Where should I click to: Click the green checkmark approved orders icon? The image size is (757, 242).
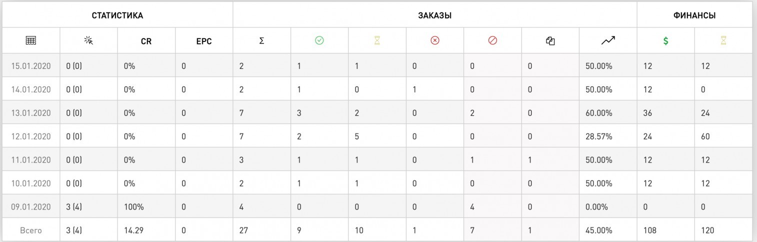319,41
